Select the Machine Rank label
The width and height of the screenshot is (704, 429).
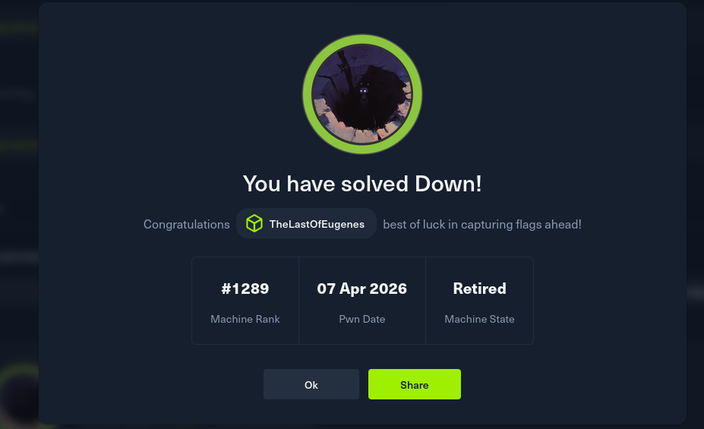coord(245,319)
